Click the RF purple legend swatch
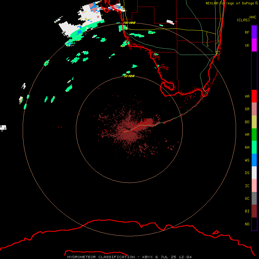 [x=254, y=32]
